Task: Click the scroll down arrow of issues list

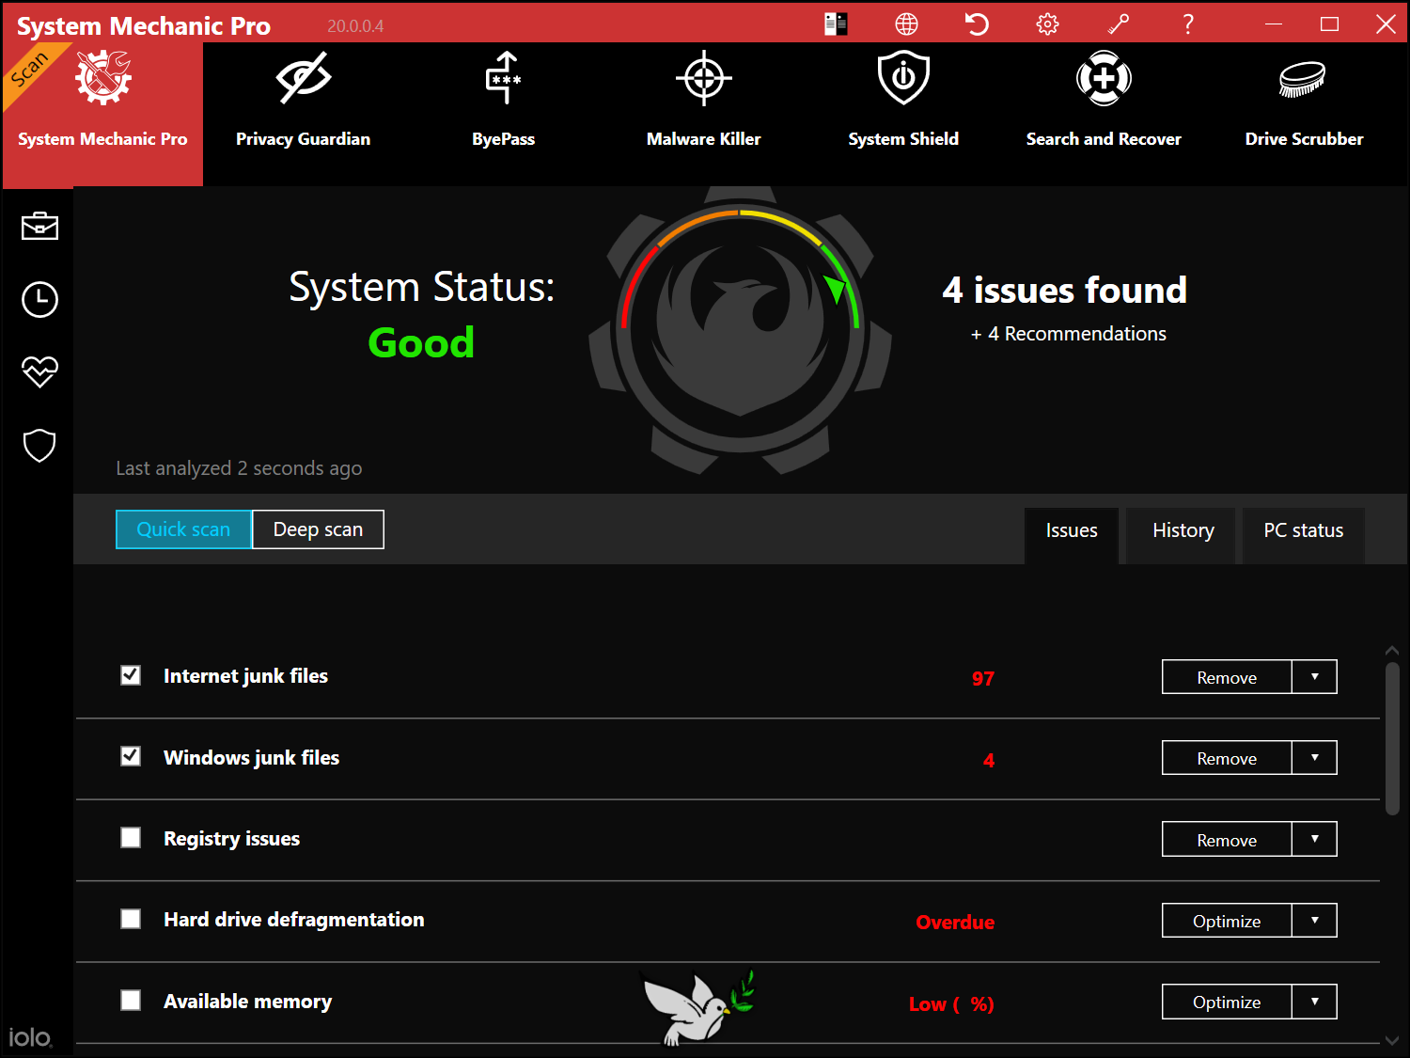Action: (1392, 1040)
